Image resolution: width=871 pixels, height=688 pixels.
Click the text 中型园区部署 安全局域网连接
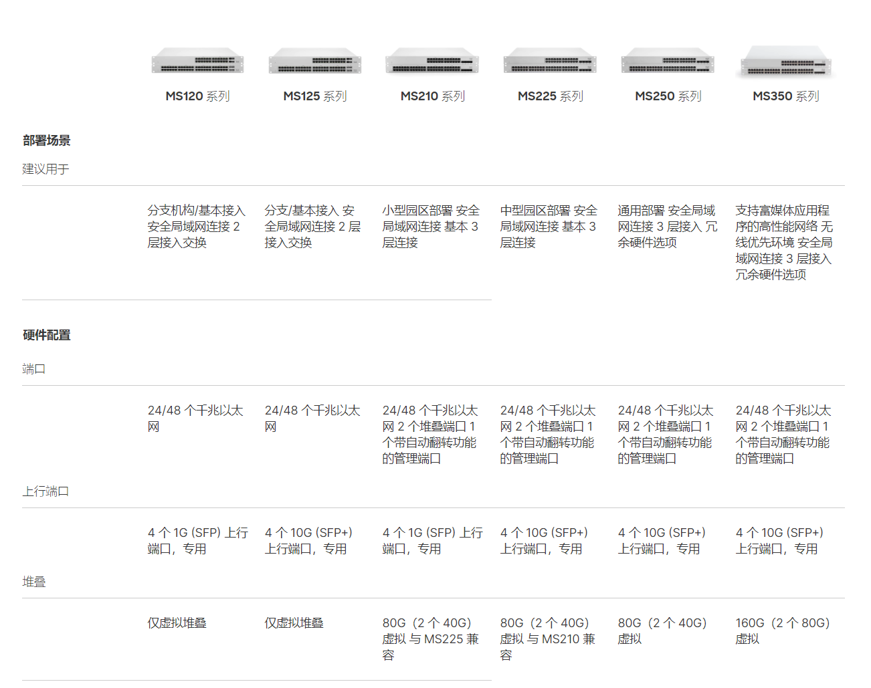[549, 227]
